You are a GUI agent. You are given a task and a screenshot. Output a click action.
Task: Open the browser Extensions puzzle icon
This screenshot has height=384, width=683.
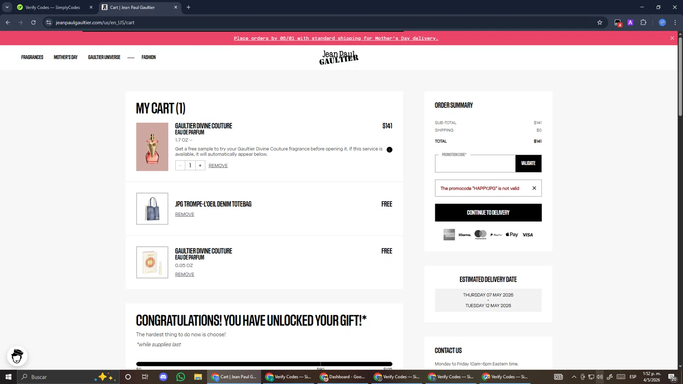tap(643, 22)
